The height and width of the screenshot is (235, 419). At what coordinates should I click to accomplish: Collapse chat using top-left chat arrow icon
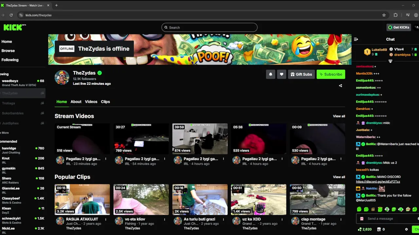[x=356, y=39]
